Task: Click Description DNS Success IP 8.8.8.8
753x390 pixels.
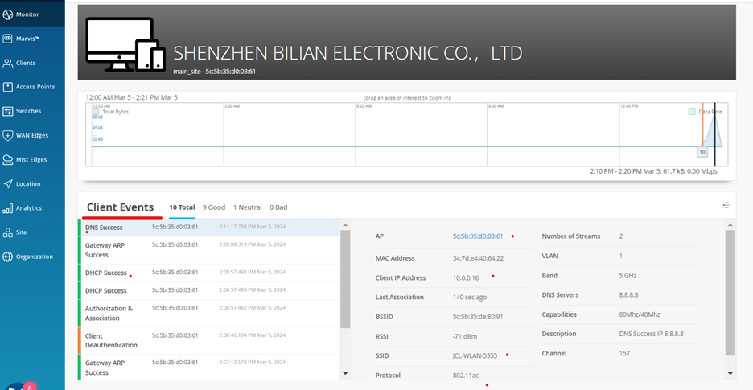Action: tap(651, 334)
